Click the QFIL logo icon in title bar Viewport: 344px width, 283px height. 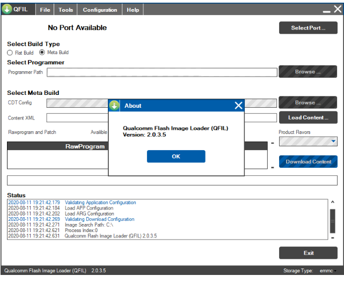pyautogui.click(x=7, y=9)
